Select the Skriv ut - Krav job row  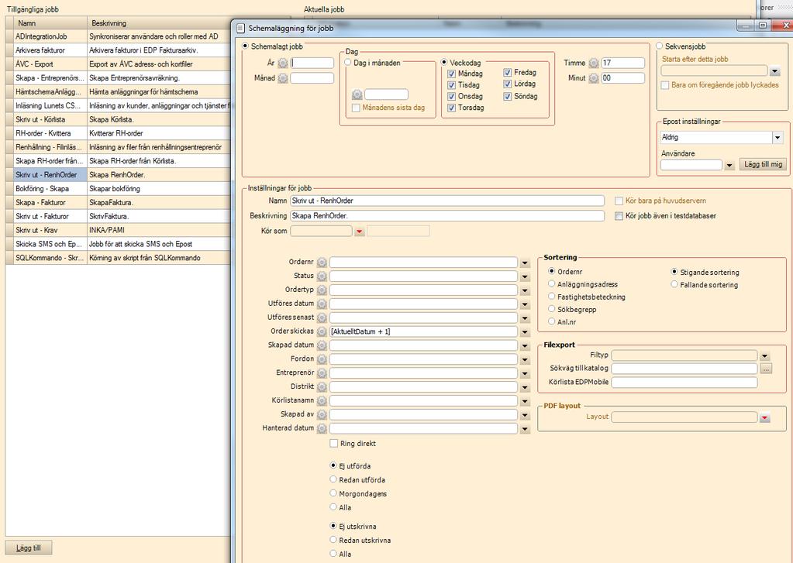[118, 230]
